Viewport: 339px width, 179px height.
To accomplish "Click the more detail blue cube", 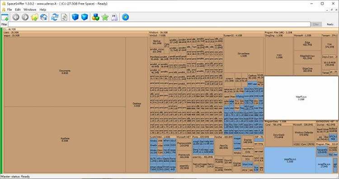I will [x=85, y=17].
